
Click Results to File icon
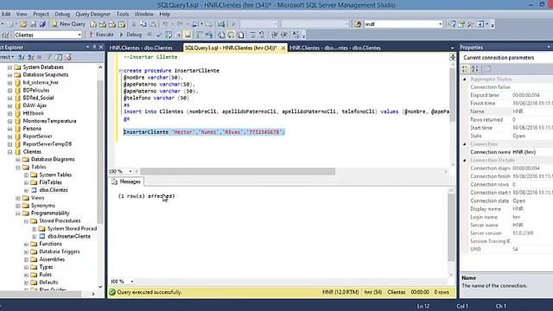[240, 35]
